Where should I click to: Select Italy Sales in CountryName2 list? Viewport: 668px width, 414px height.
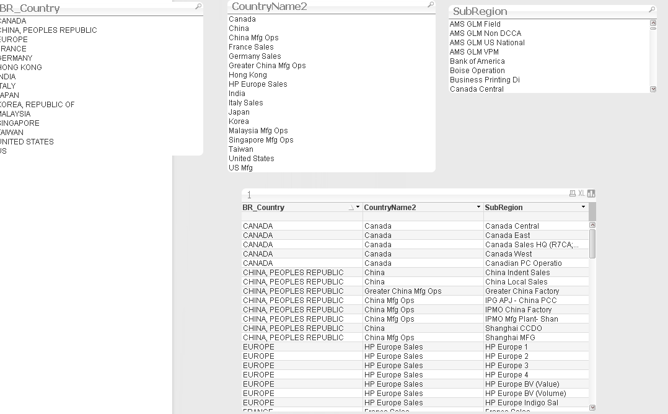point(246,103)
